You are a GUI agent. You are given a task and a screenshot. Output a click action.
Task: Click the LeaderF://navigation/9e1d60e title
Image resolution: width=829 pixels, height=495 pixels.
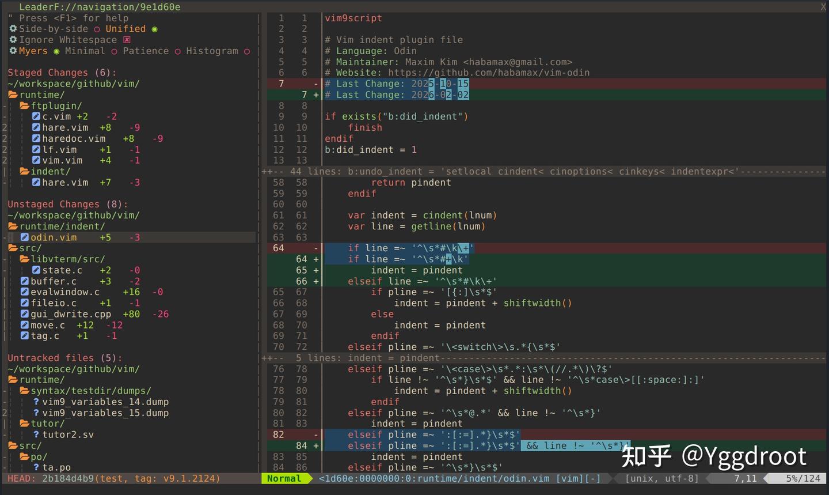(100, 7)
